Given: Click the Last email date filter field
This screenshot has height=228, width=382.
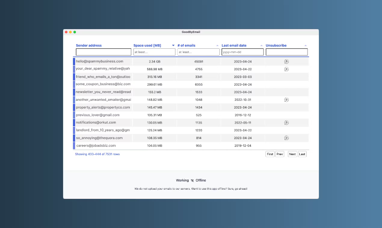Looking at the screenshot, I should click(242, 52).
